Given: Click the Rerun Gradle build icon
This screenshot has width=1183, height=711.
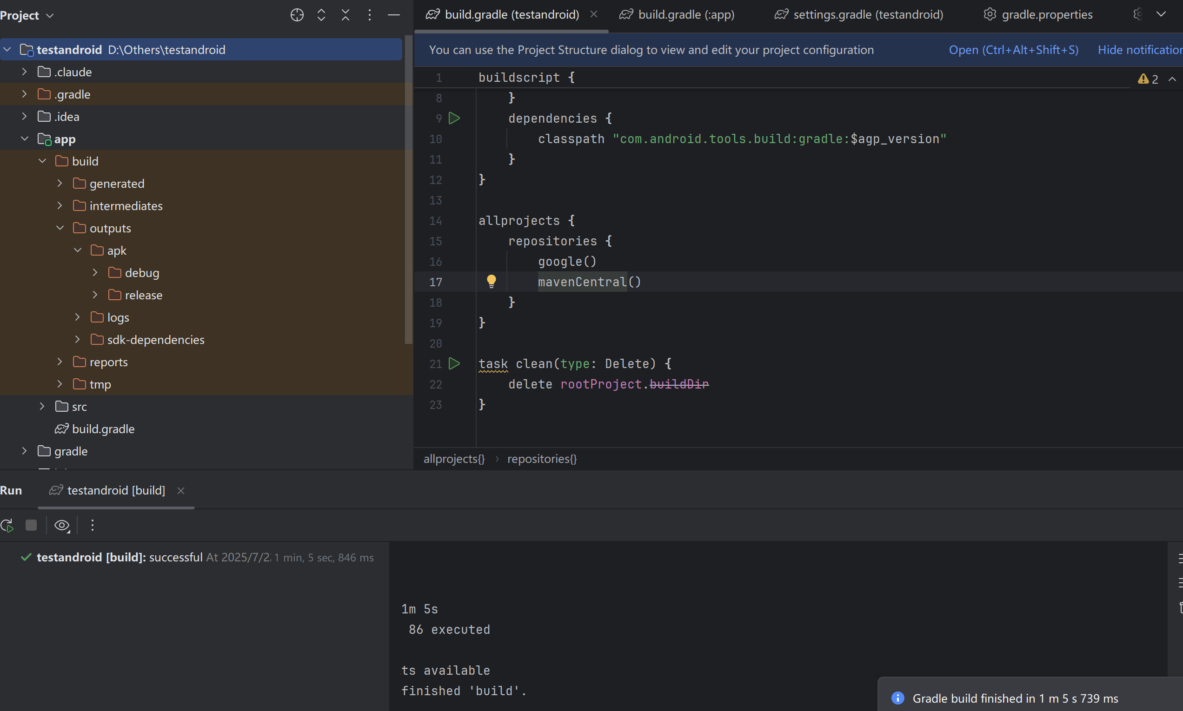Looking at the screenshot, I should 7,526.
